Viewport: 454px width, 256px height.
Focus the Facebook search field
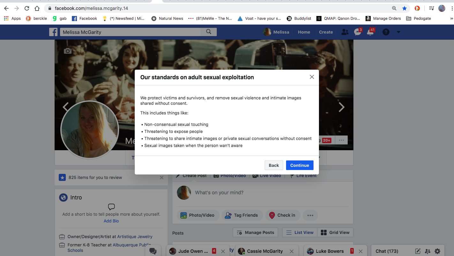point(130,32)
